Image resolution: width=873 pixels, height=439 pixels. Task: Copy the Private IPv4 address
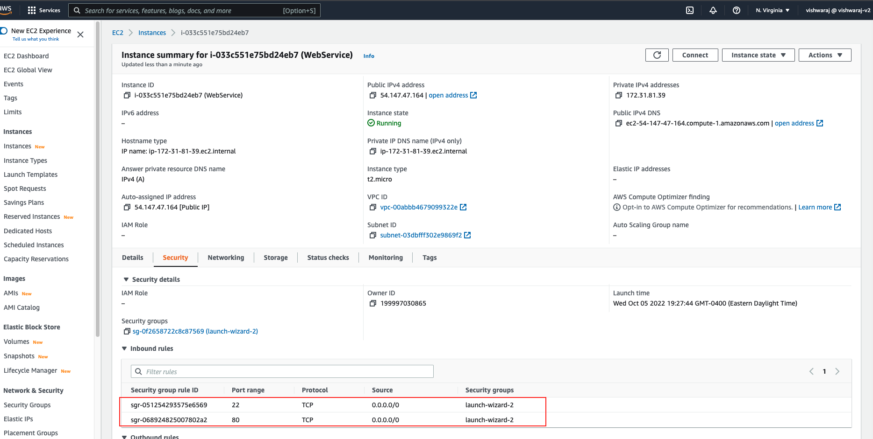[x=618, y=95]
